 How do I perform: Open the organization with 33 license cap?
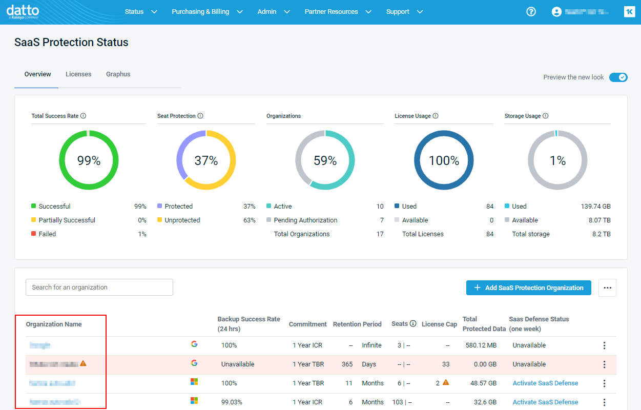(x=54, y=364)
